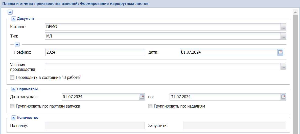Open calendar picker for the Дата field

click(280, 52)
